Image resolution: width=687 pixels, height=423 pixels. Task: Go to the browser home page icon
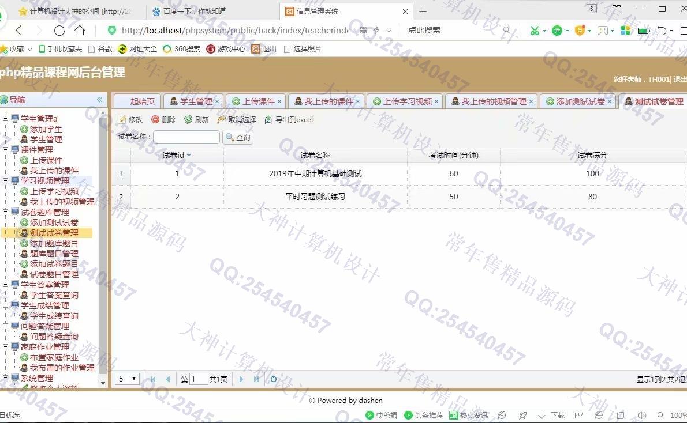[x=80, y=30]
